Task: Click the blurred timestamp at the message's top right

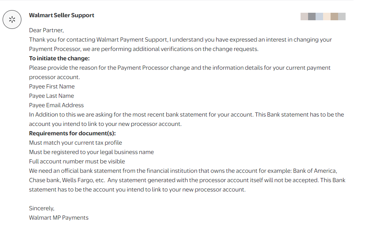Action: tap(323, 16)
